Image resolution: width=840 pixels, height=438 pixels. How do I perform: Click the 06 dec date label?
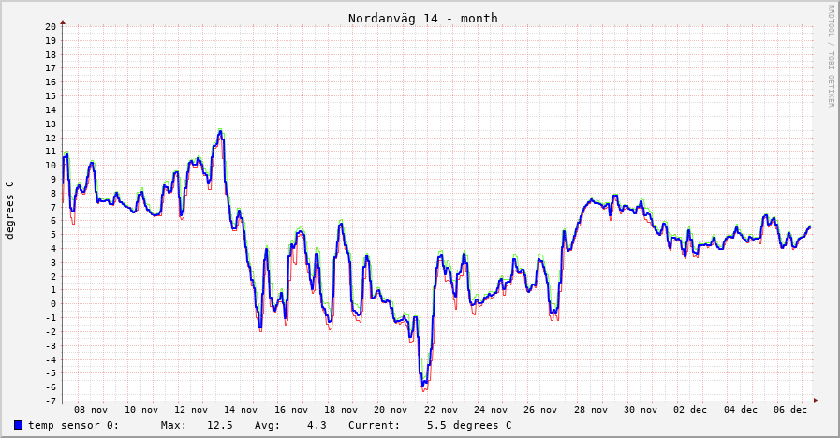[x=790, y=410]
